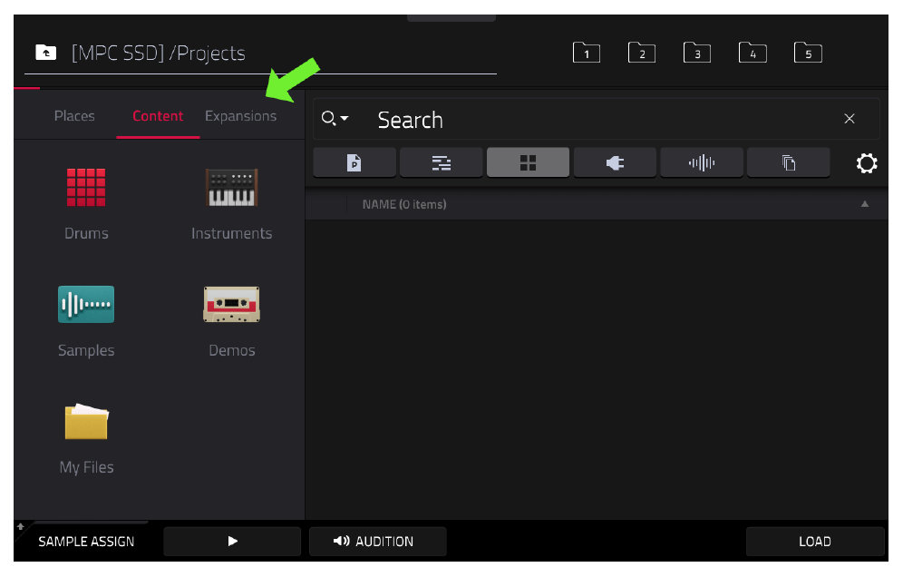Click the Load button
Viewport: 903px width, 577px height.
coord(815,542)
